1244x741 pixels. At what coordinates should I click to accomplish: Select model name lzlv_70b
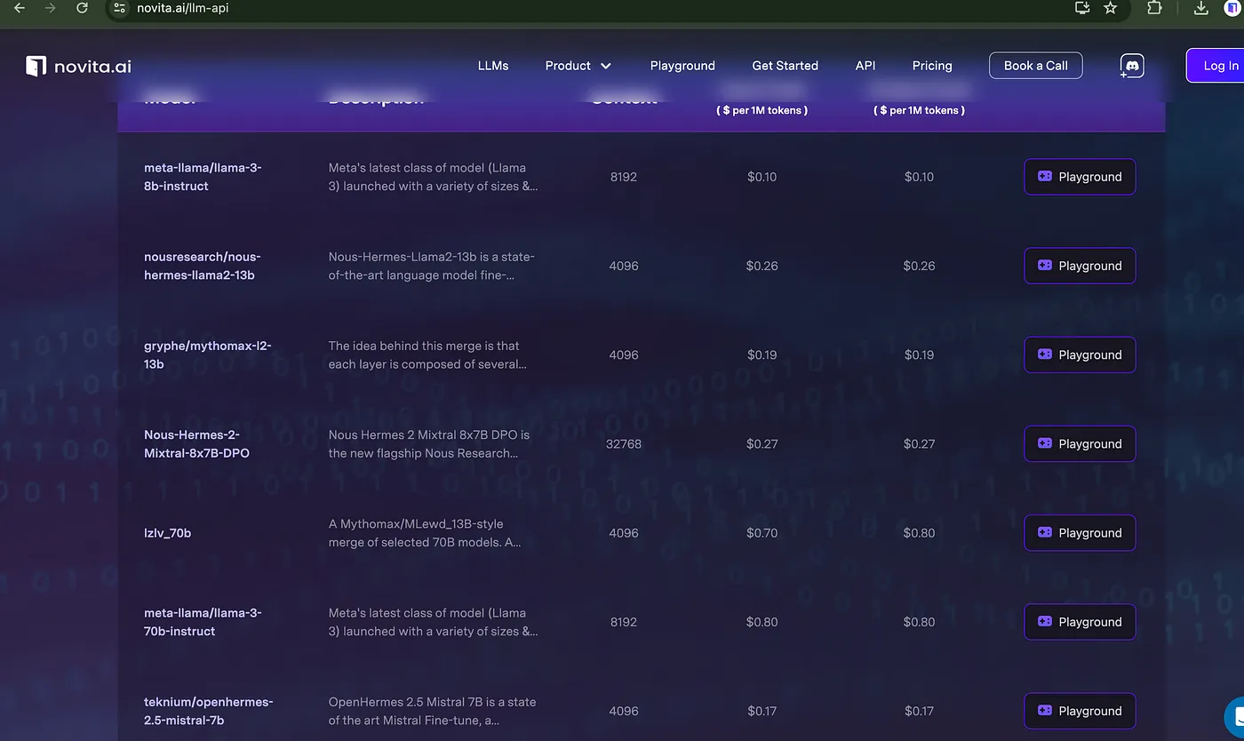168,533
